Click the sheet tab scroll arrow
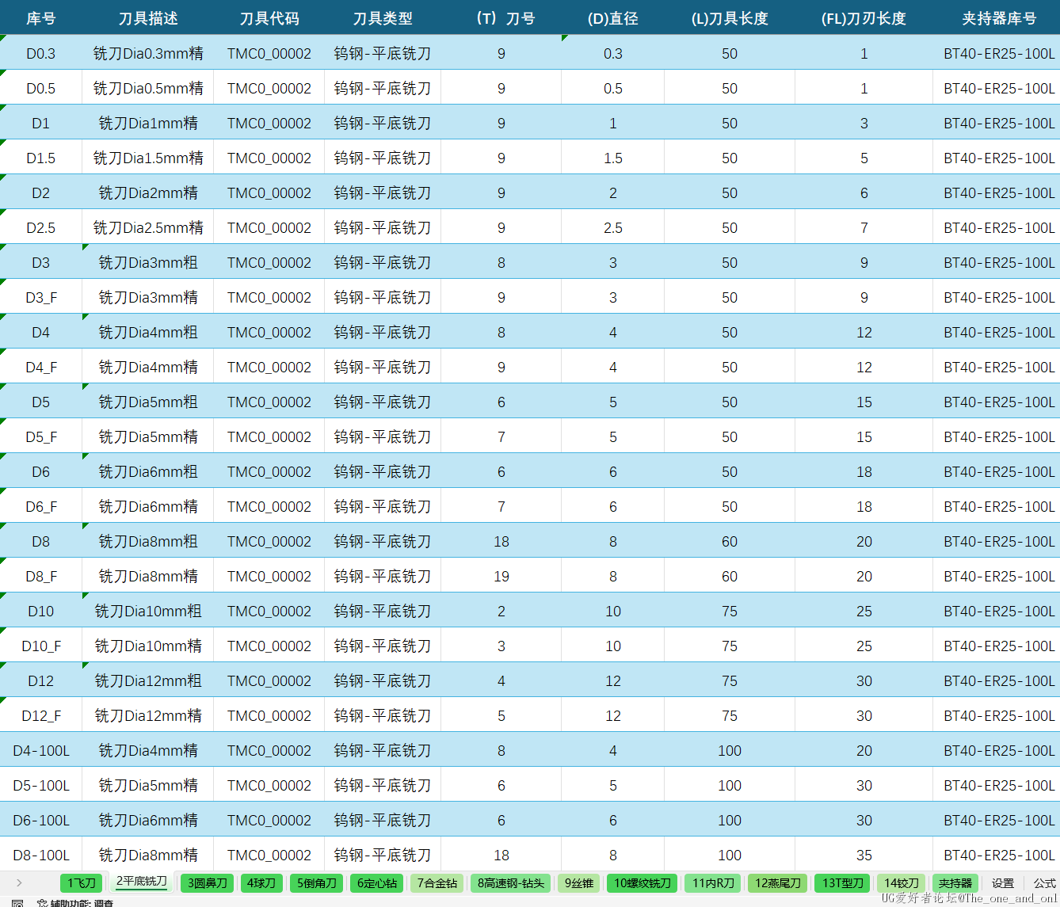The height and width of the screenshot is (907, 1060). pos(19,882)
